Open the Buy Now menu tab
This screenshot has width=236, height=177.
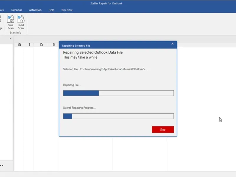(x=67, y=10)
